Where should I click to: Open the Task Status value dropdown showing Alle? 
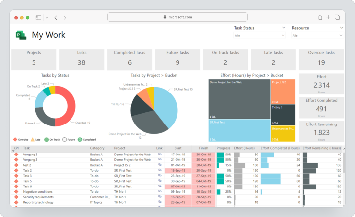[x=260, y=36]
